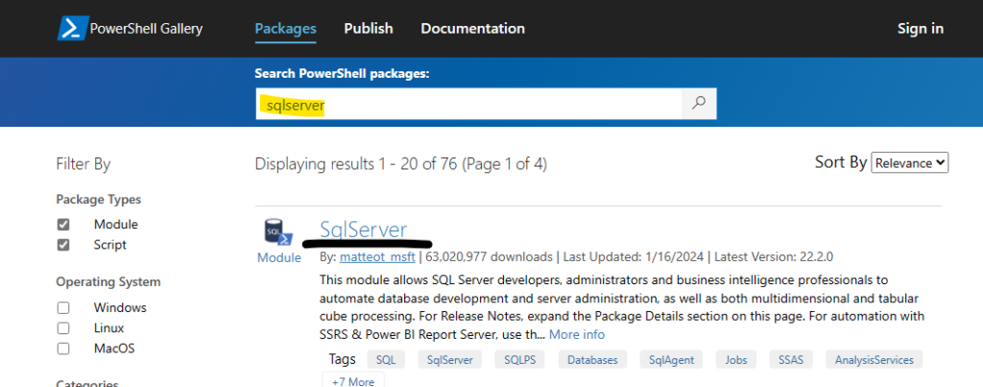Click the 'Operating System' filter heading
Image resolution: width=983 pixels, height=387 pixels.
[x=108, y=282]
